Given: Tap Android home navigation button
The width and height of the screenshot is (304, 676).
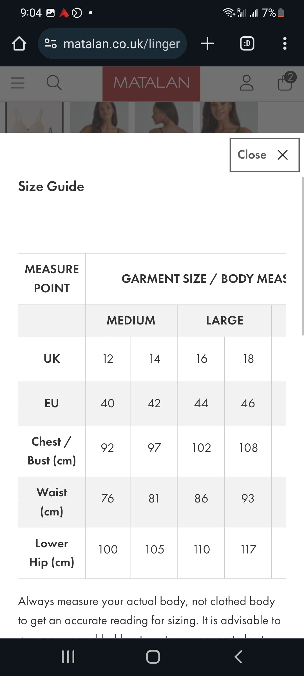Looking at the screenshot, I should (153, 657).
